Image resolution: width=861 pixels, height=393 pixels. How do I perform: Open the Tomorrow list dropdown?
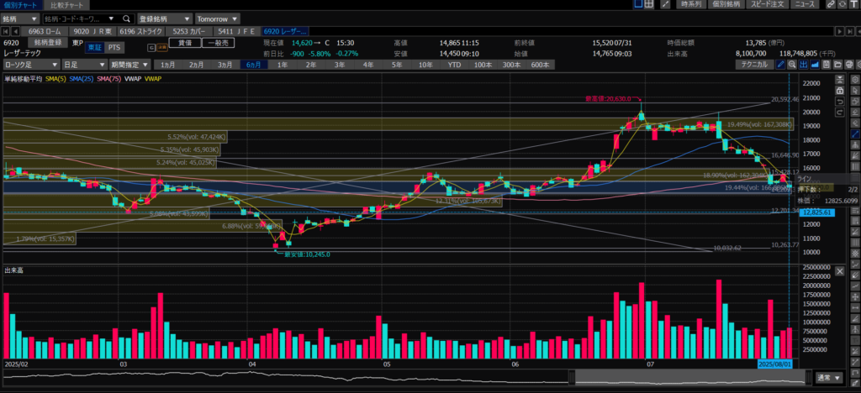click(x=218, y=18)
